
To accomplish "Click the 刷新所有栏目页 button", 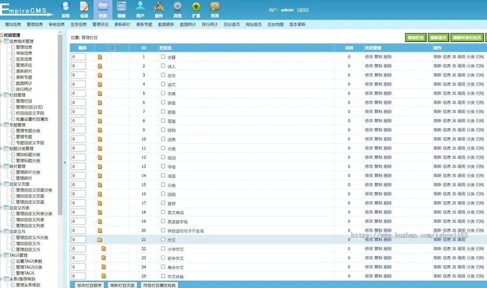I will point(467,38).
